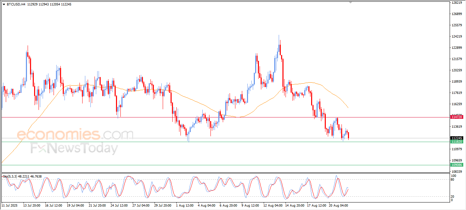Click 116259 on the price axis
The height and width of the screenshot is (210, 466).
tap(457, 104)
